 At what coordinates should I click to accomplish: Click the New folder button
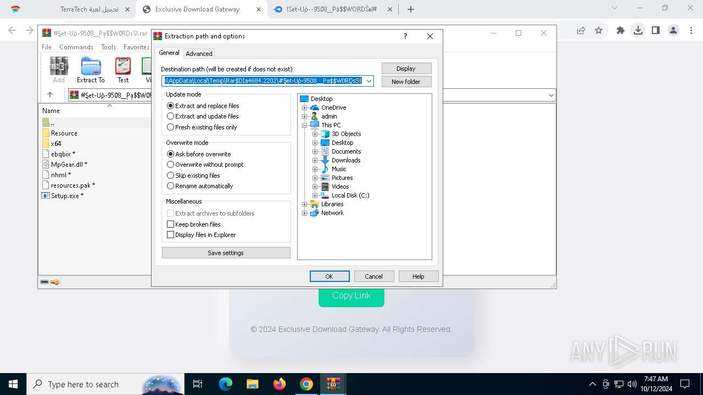point(406,82)
